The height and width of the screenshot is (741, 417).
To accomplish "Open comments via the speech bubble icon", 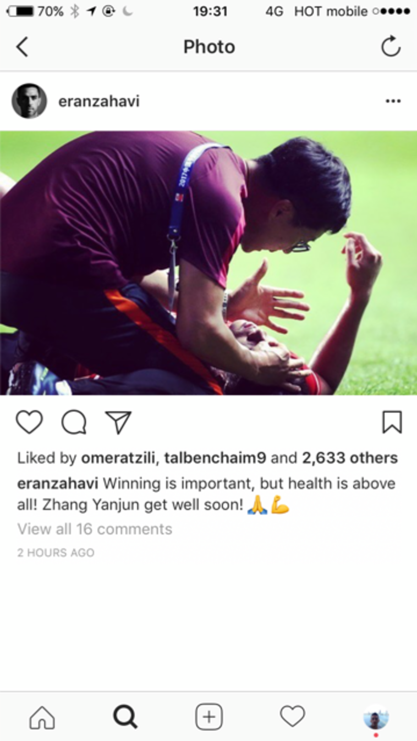I will coord(74,423).
